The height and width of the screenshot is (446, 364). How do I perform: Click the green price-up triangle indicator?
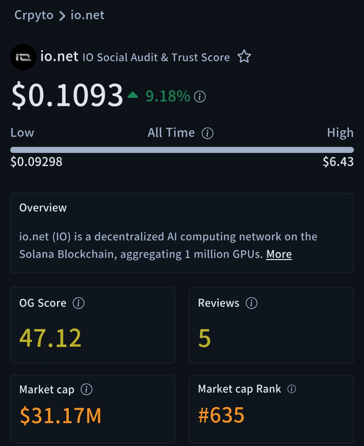(133, 95)
